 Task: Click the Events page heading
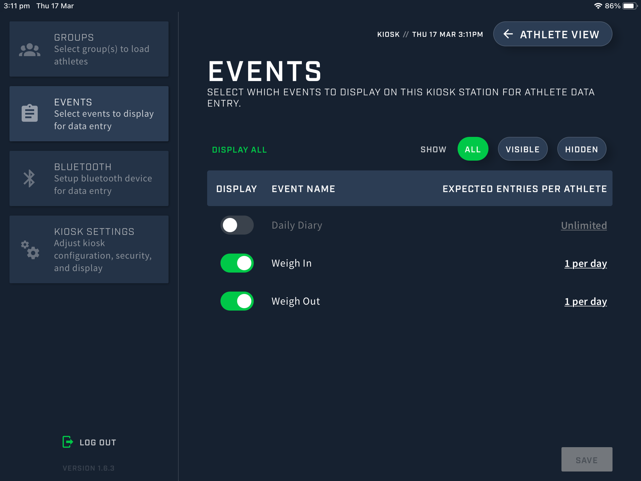[x=265, y=71]
